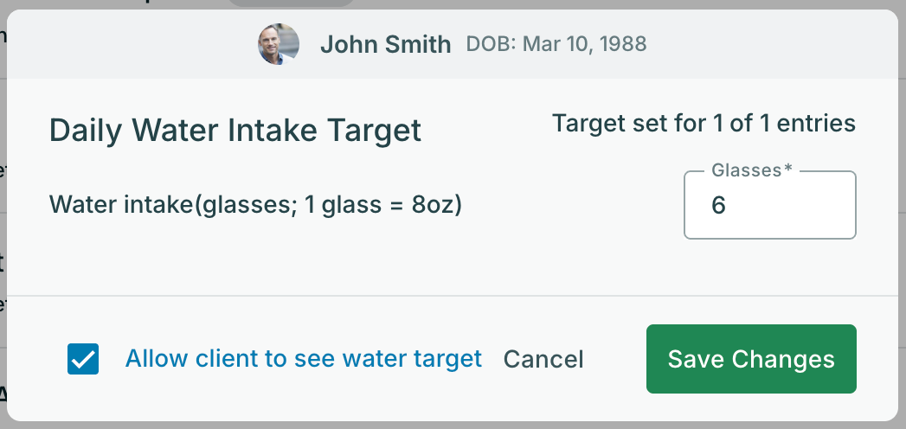This screenshot has height=429, width=906.
Task: Uncheck the blue checkmark box
Action: (x=83, y=359)
